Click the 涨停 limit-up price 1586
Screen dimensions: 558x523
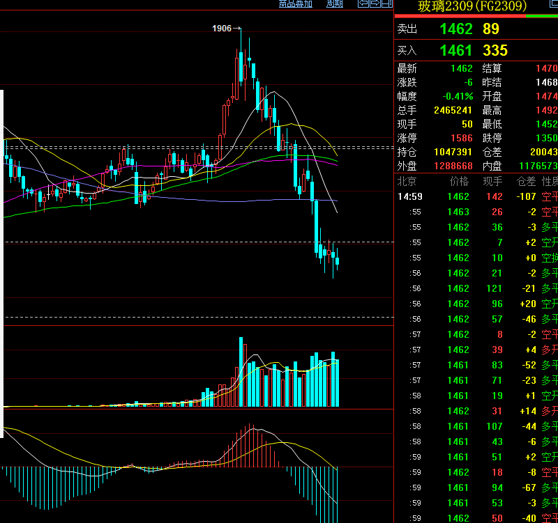pyautogui.click(x=462, y=138)
